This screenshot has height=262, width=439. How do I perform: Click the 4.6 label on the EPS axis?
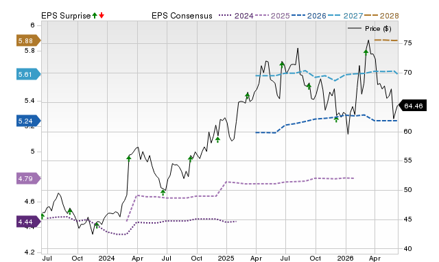tap(29, 202)
